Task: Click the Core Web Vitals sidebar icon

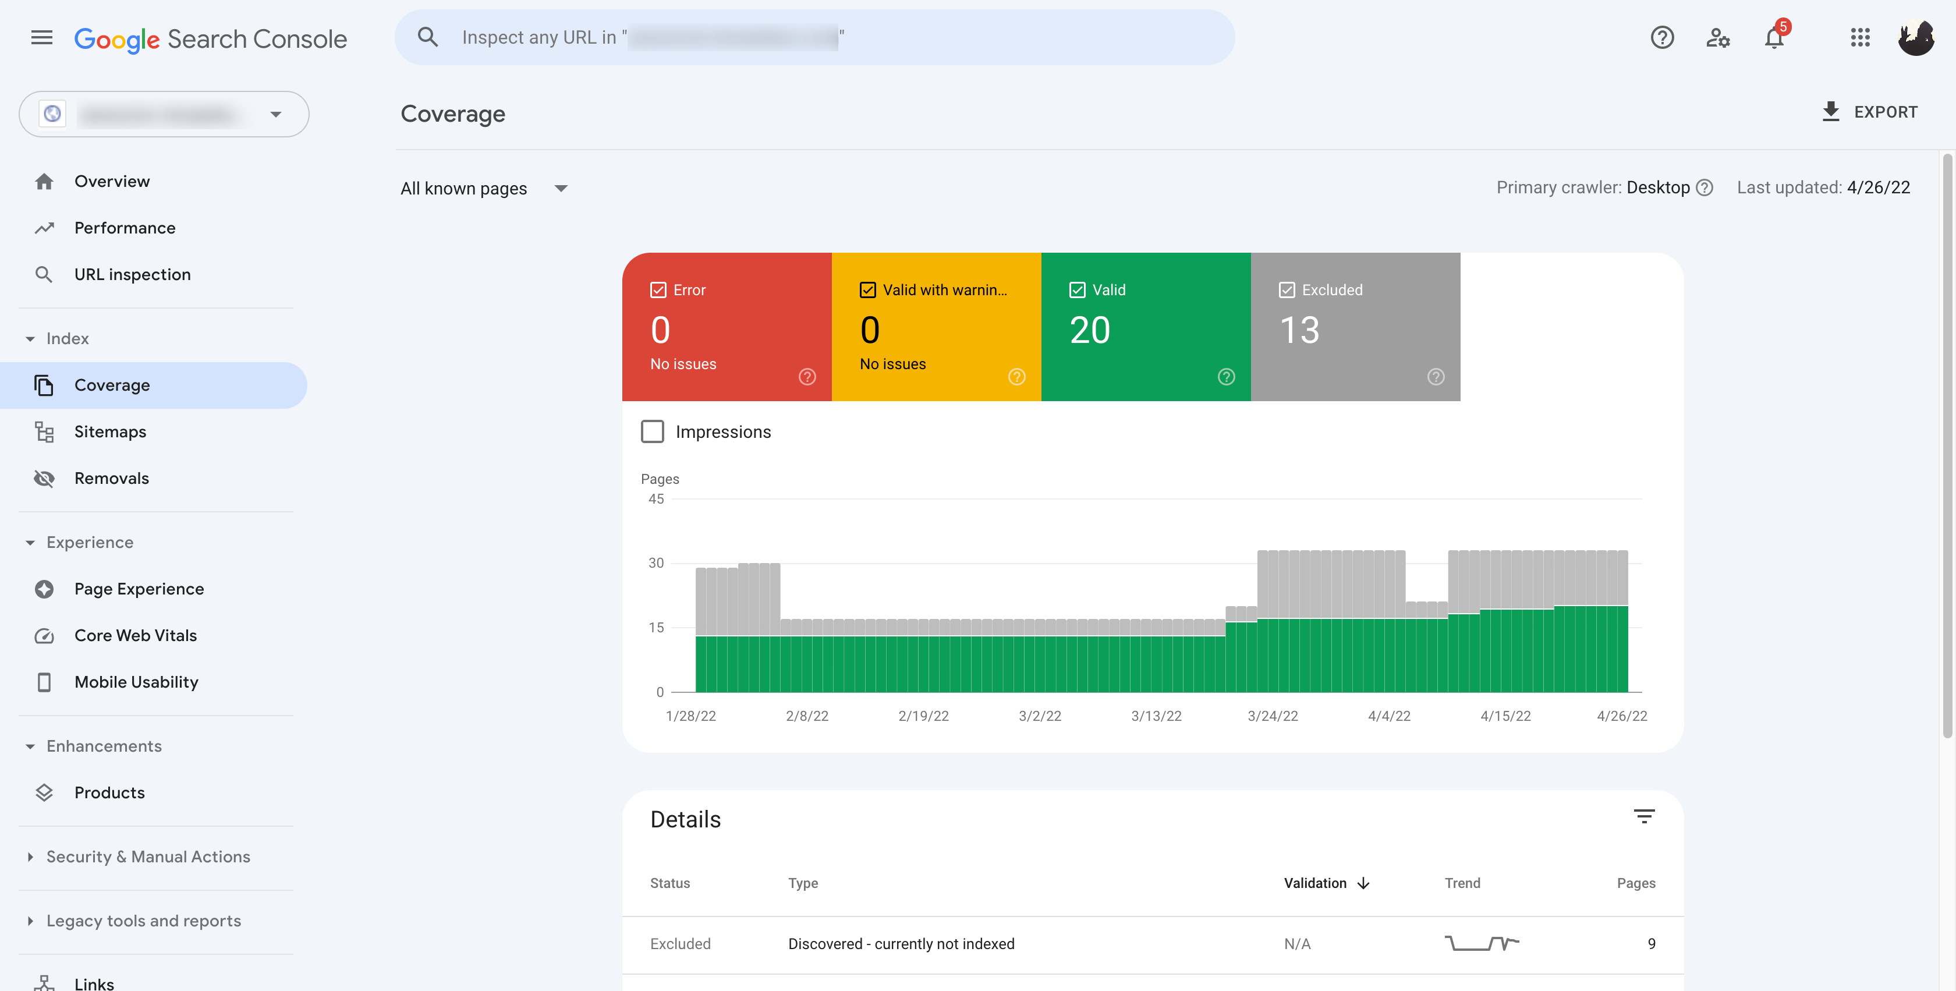Action: point(44,636)
